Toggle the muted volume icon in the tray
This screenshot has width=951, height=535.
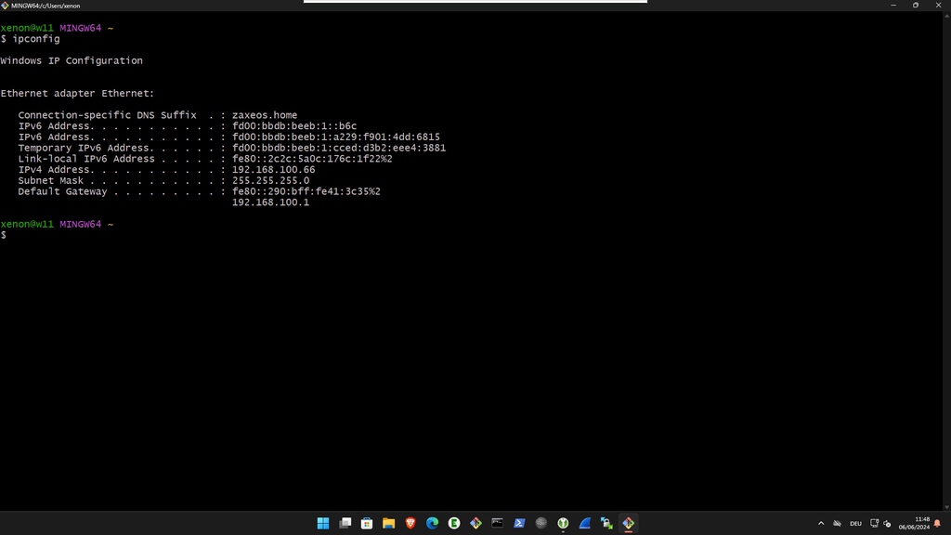837,523
